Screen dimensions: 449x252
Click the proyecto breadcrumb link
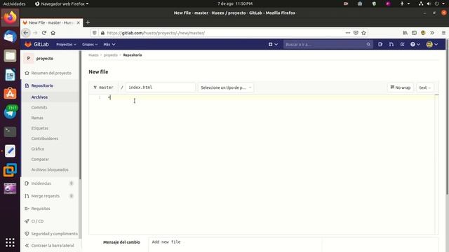pyautogui.click(x=111, y=55)
